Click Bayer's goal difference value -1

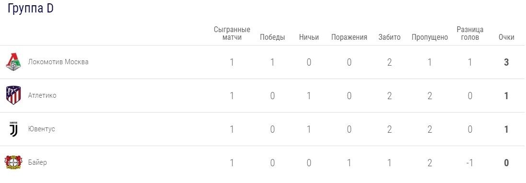pos(470,163)
